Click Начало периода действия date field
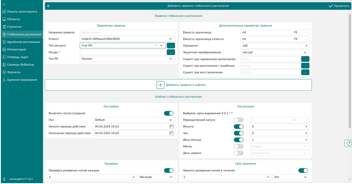Image resolution: width=352 pixels, height=184 pixels. click(x=134, y=126)
